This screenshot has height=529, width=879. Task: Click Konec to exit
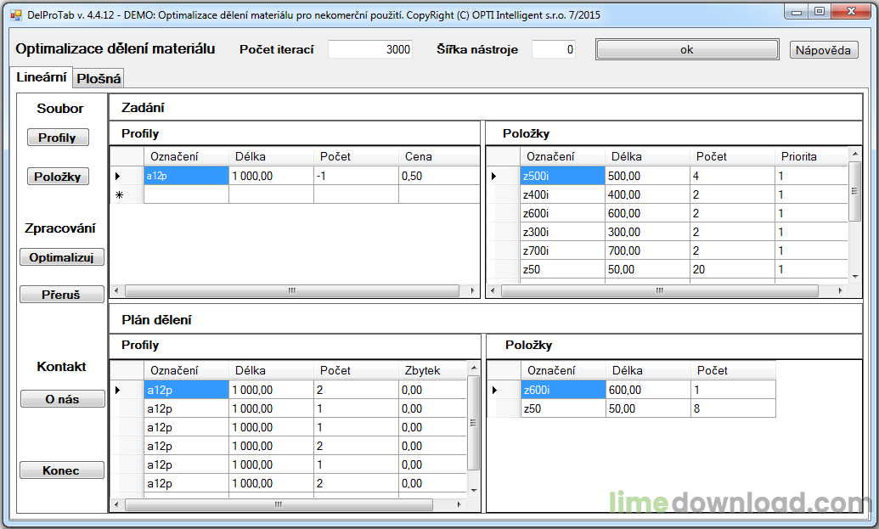tap(61, 470)
